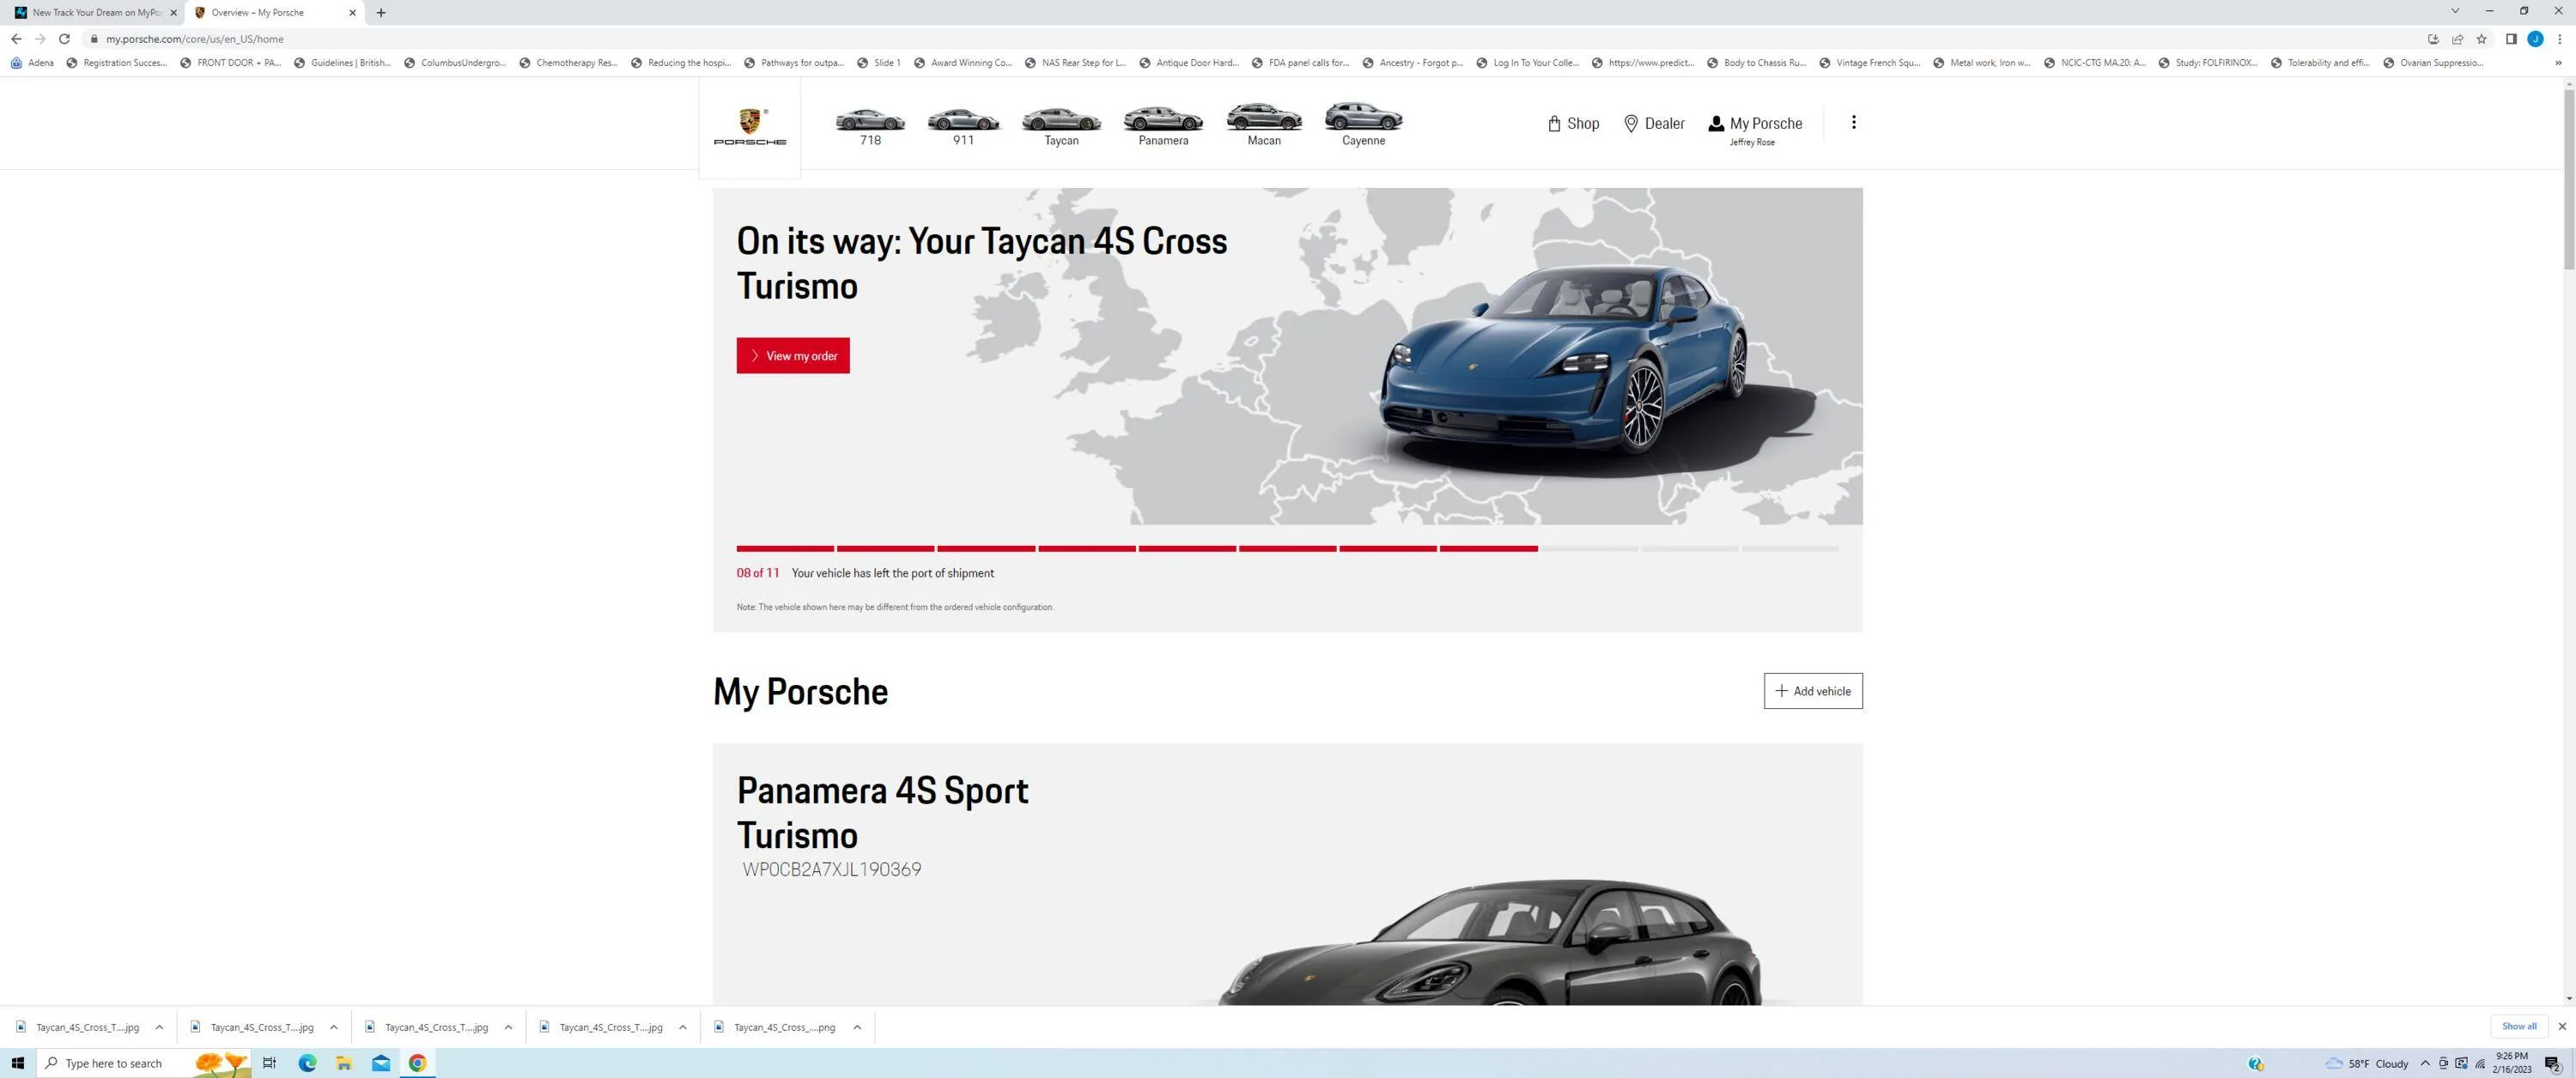Open the notification center icon
This screenshot has width=2576, height=1078.
click(2552, 1063)
